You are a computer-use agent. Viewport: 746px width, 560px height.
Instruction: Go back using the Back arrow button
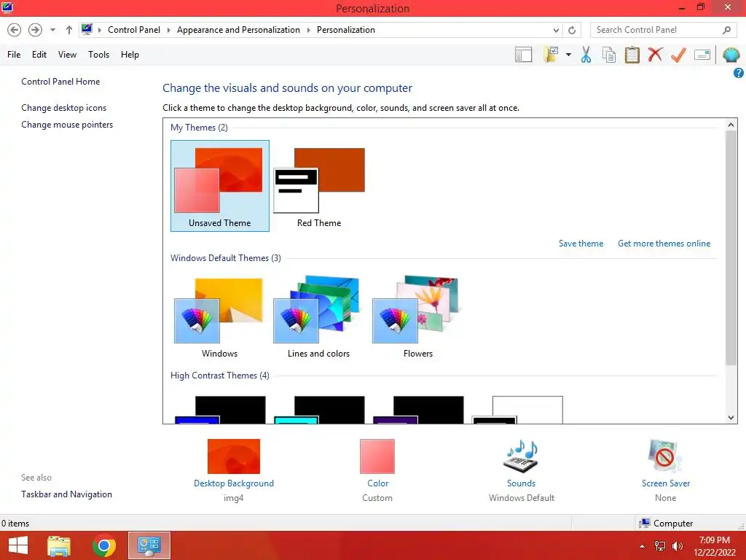click(15, 30)
